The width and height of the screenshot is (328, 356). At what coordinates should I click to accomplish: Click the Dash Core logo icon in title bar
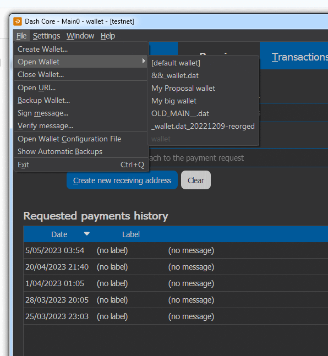click(x=18, y=21)
